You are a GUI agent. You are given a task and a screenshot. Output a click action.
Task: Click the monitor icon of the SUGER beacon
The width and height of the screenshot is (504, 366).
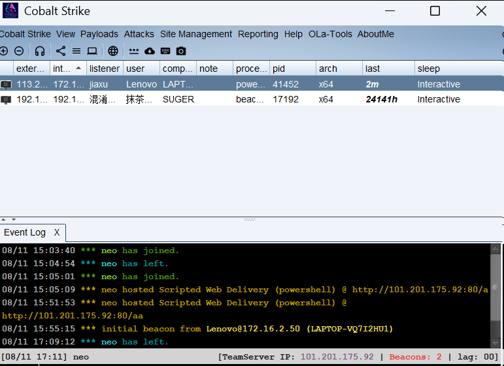point(6,100)
